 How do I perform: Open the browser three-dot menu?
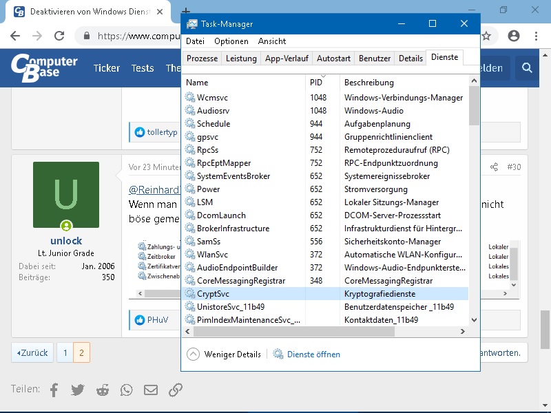(536, 36)
